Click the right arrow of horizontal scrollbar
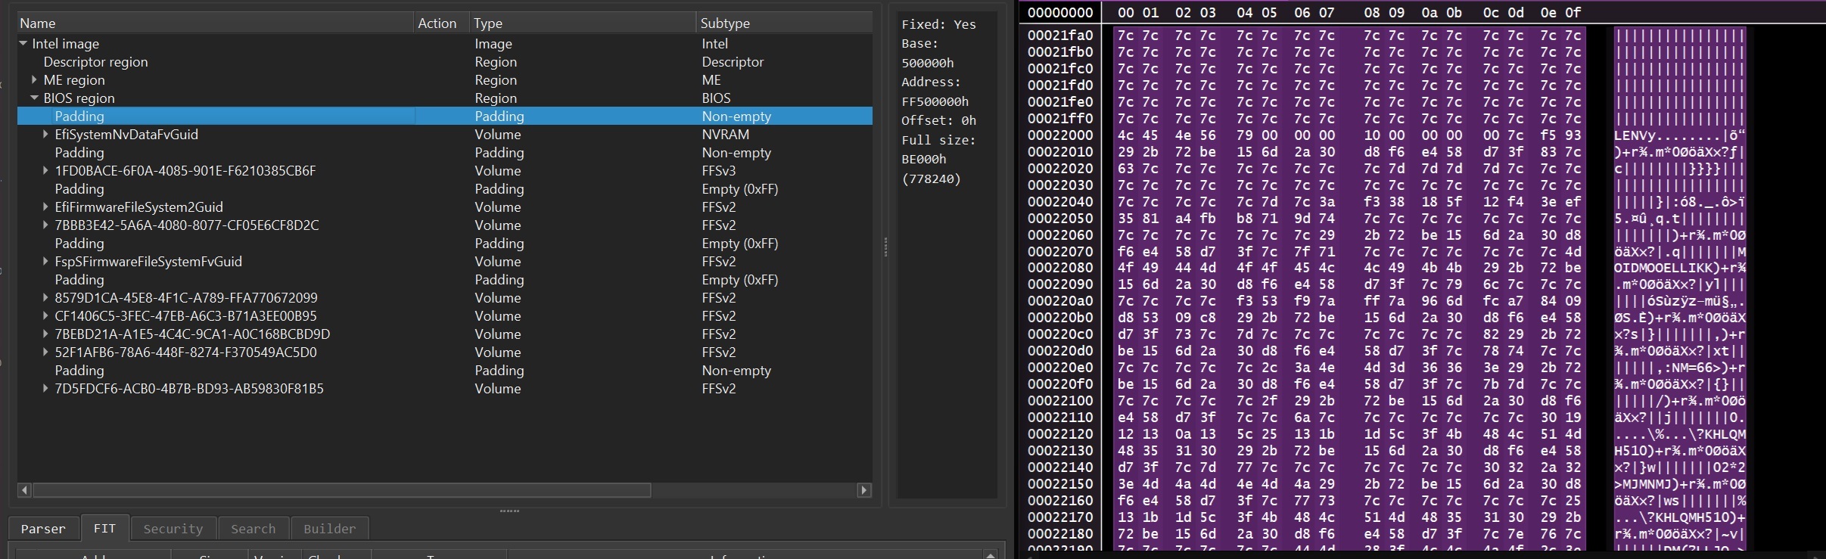The width and height of the screenshot is (1826, 559). [x=863, y=490]
